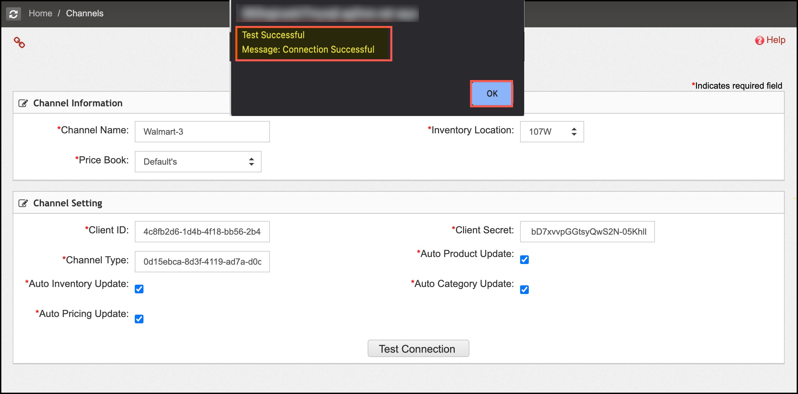Uncheck Auto Product Update checkbox

click(x=524, y=260)
